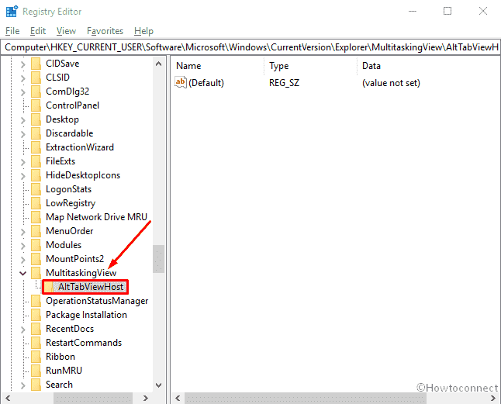Open the Favorites menu
This screenshot has width=501, height=404.
point(105,31)
